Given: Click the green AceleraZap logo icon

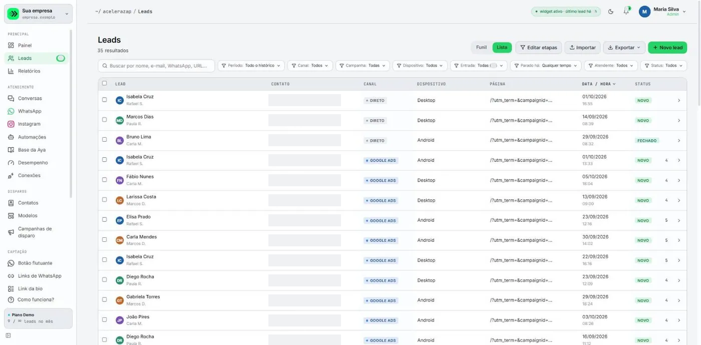Looking at the screenshot, I should 14,14.
